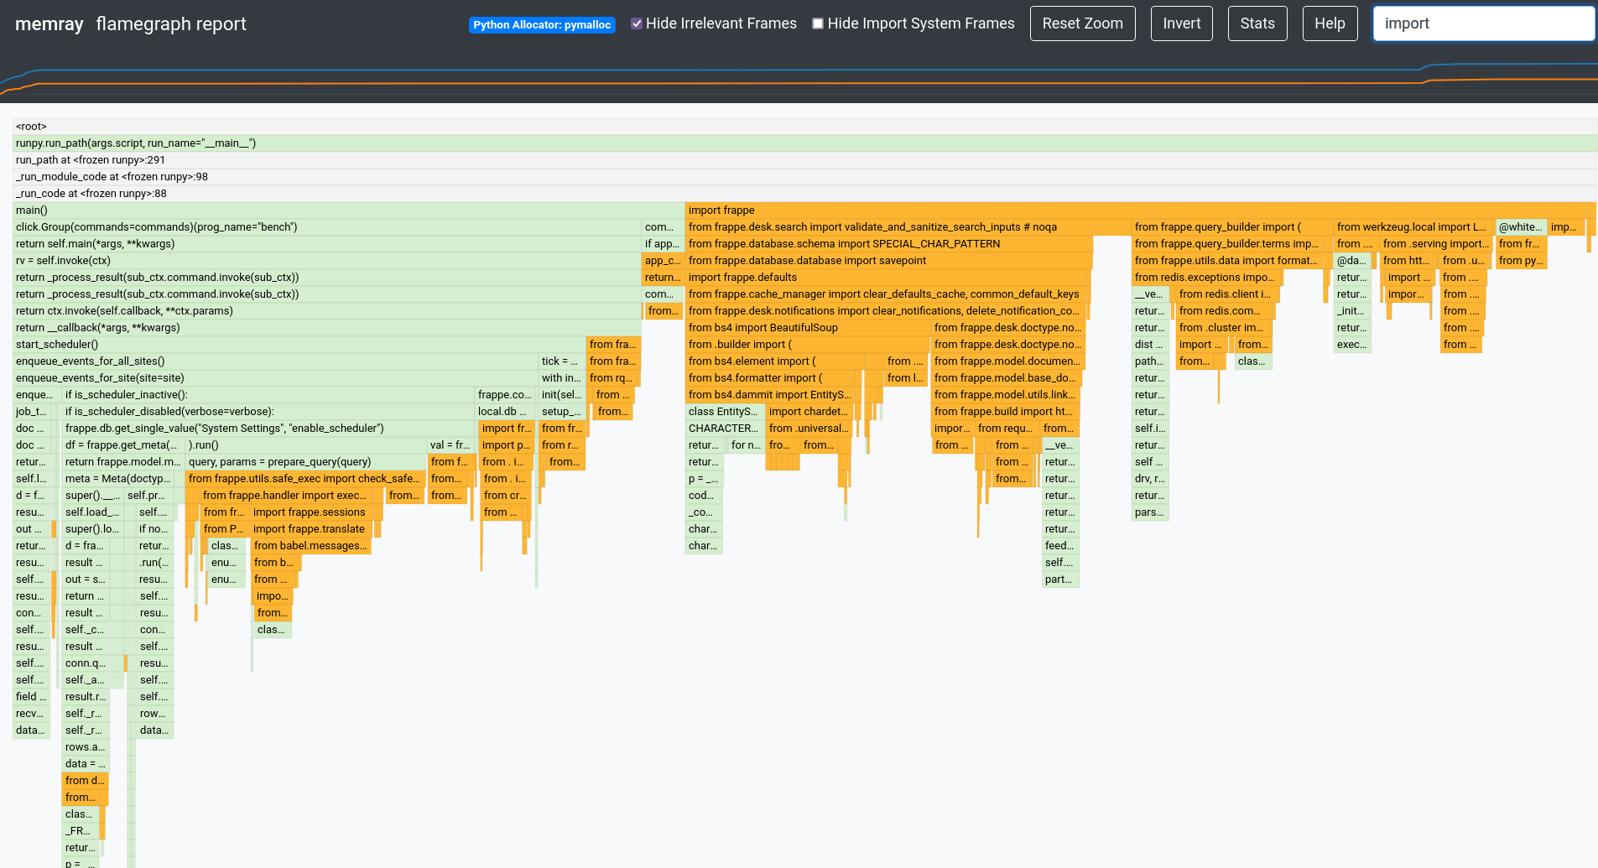Select frappe.db.get_single_value System Settings frame
1598x868 pixels.
[268, 429]
